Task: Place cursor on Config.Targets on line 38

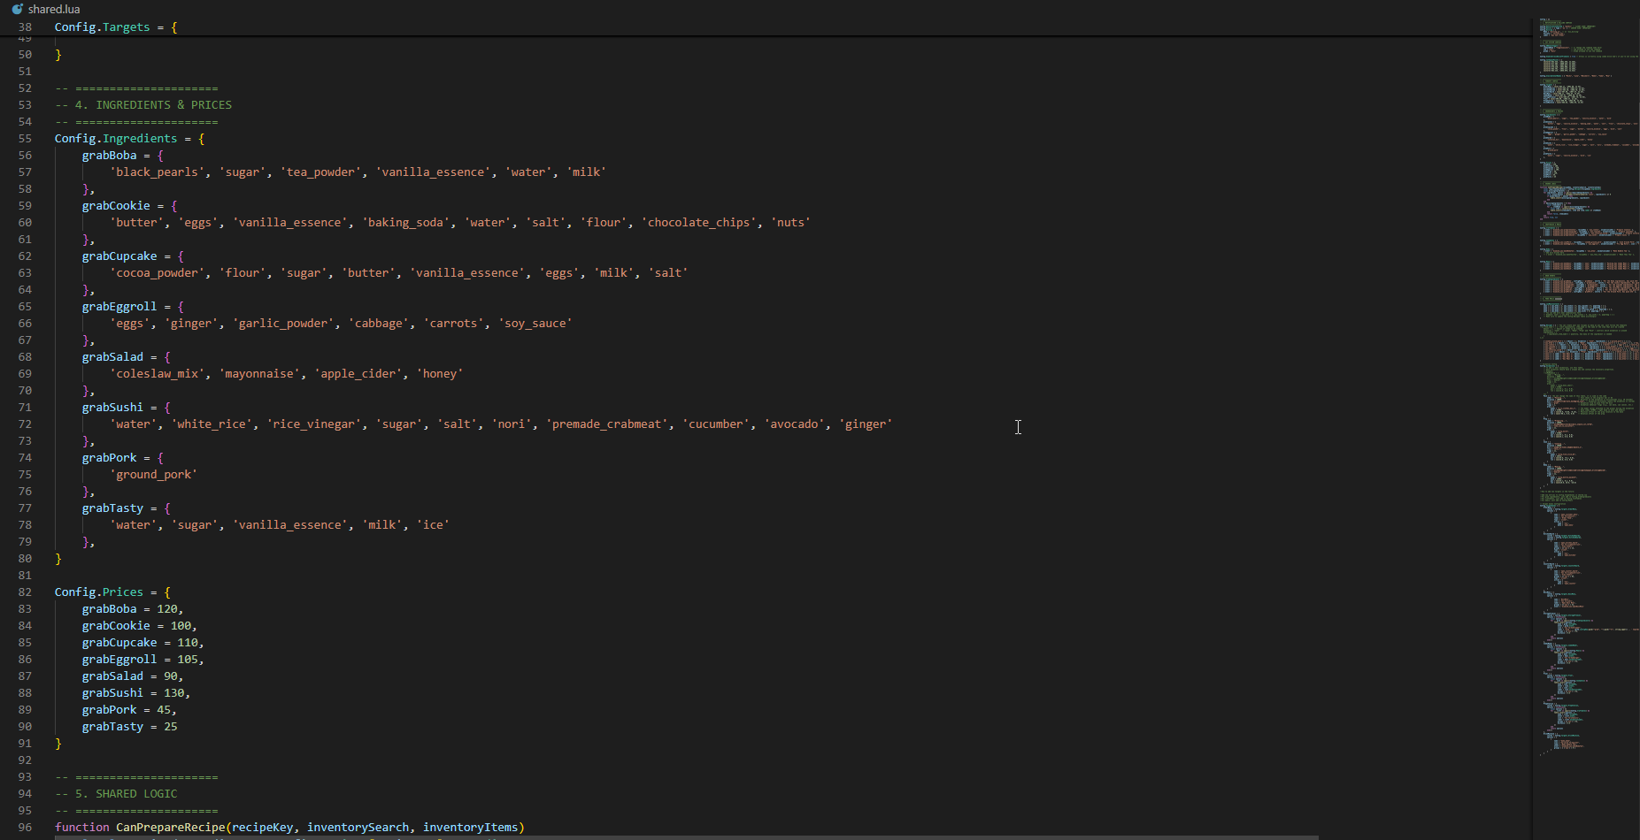Action: click(102, 27)
